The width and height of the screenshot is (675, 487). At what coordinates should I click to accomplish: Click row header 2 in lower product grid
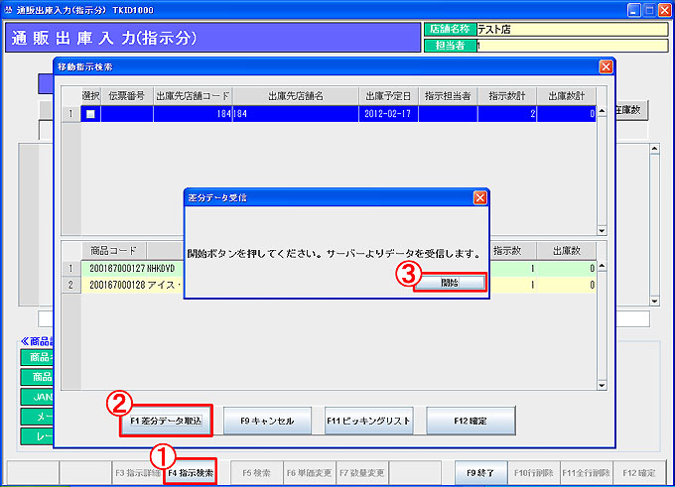click(x=71, y=285)
